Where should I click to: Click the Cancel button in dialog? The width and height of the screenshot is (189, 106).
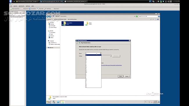tap(127, 76)
